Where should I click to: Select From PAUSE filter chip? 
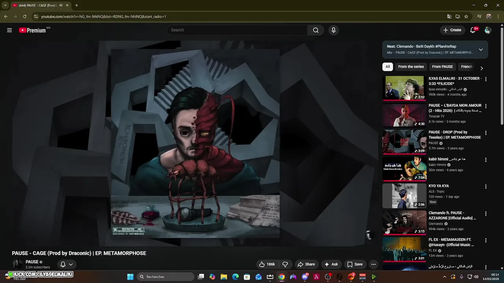[443, 67]
